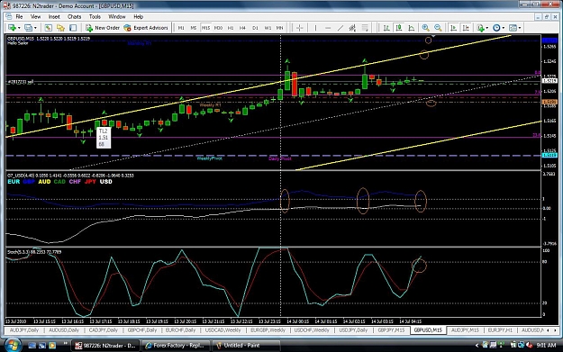Click the 9:01 AM system clock
The width and height of the screenshot is (563, 352).
click(x=546, y=345)
